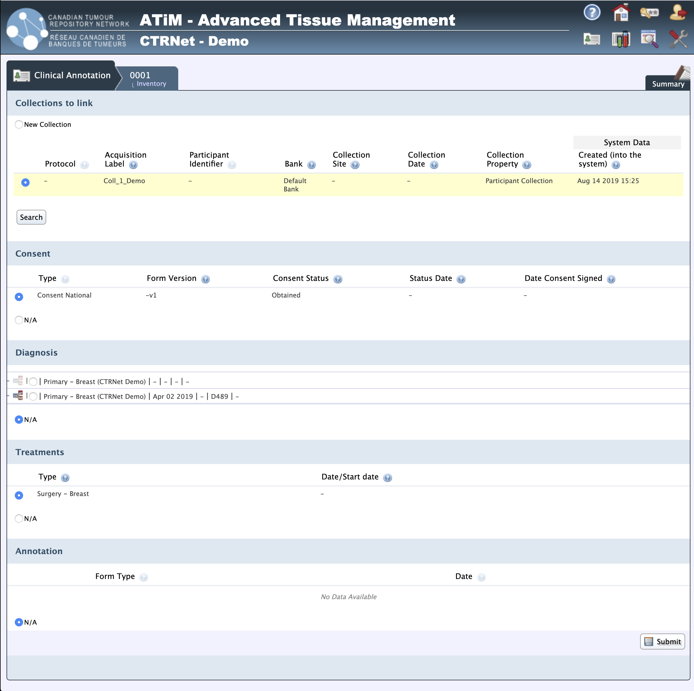Click the Submit button
Screen dimensions: 694x691
662,642
